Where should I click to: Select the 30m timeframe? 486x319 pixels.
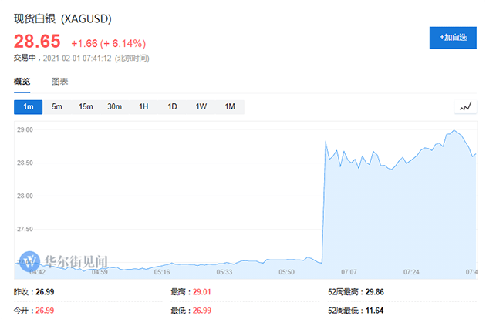[x=114, y=107]
